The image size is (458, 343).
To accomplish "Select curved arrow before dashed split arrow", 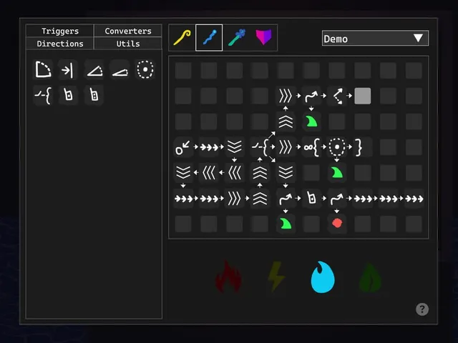I will [x=311, y=96].
